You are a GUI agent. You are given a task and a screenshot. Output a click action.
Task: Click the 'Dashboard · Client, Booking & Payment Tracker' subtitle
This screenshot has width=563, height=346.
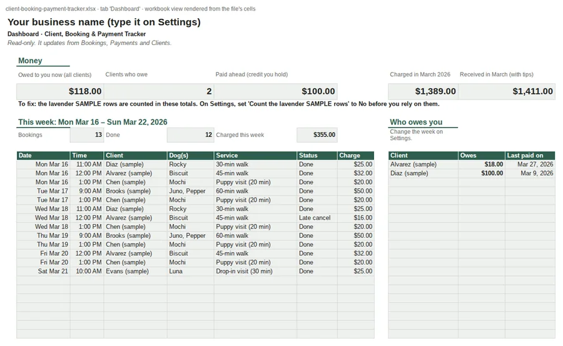[76, 34]
